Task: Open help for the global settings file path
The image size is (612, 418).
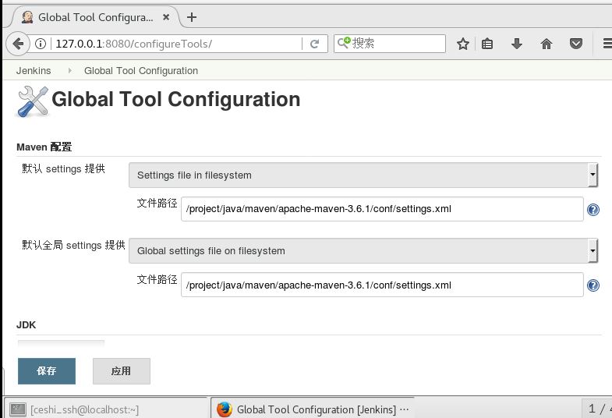Action: pos(593,285)
